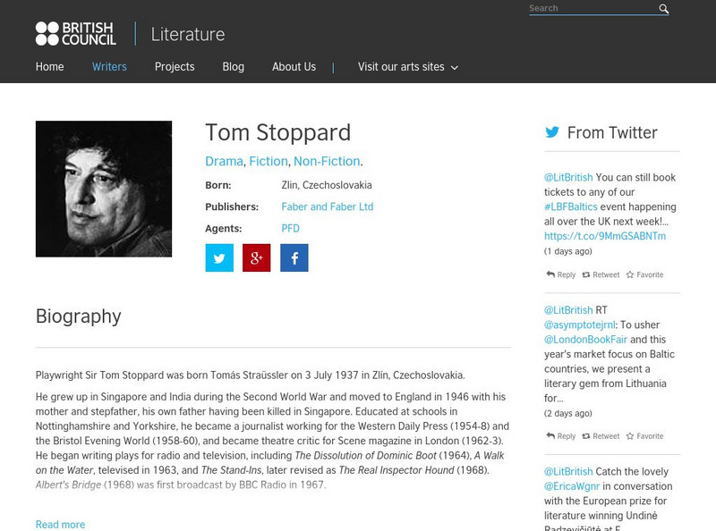Viewport: 716px width, 531px height.
Task: Open the Writers section
Action: click(108, 66)
